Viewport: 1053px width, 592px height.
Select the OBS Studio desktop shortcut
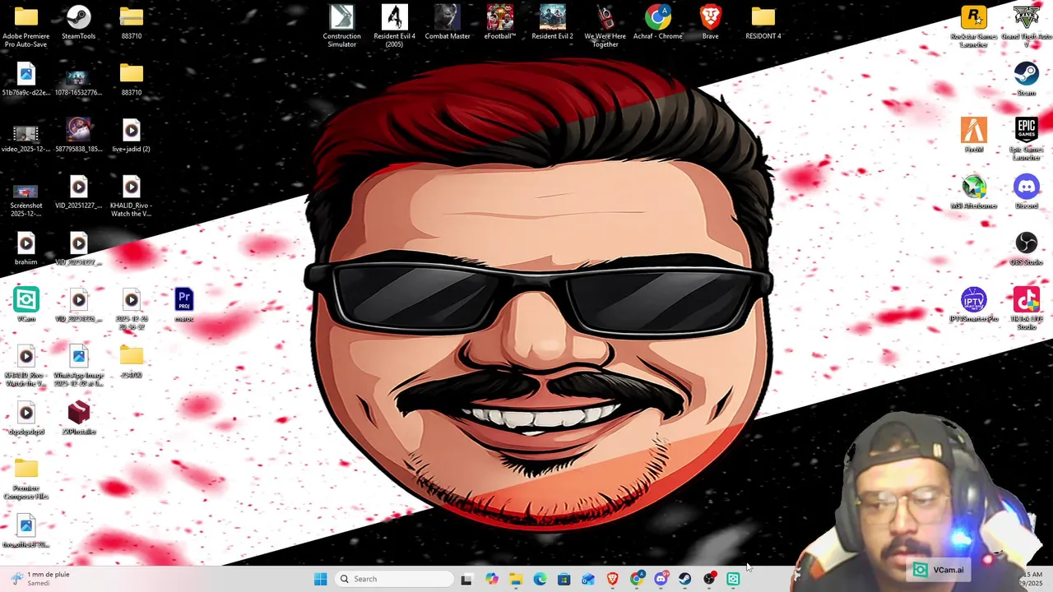coord(1027,248)
